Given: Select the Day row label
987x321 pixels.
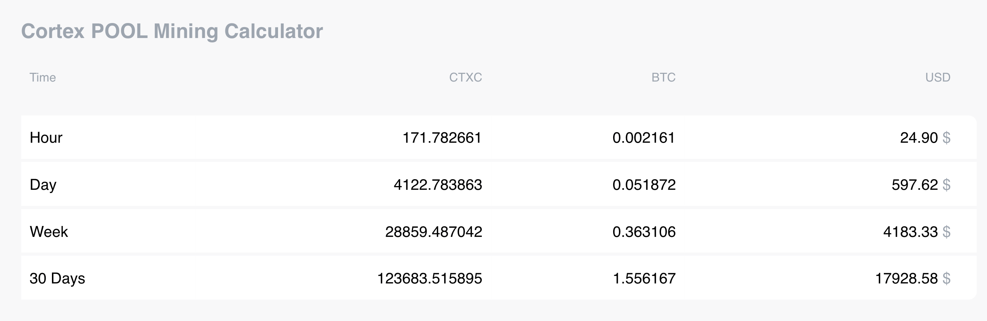Looking at the screenshot, I should pyautogui.click(x=43, y=185).
